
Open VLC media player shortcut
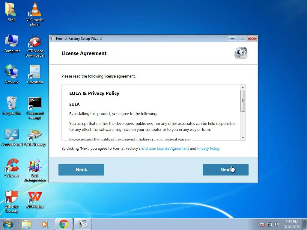coord(35,14)
